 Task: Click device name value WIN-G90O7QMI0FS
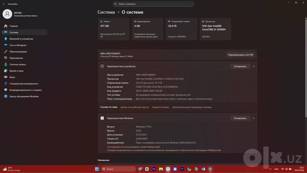tap(146, 75)
